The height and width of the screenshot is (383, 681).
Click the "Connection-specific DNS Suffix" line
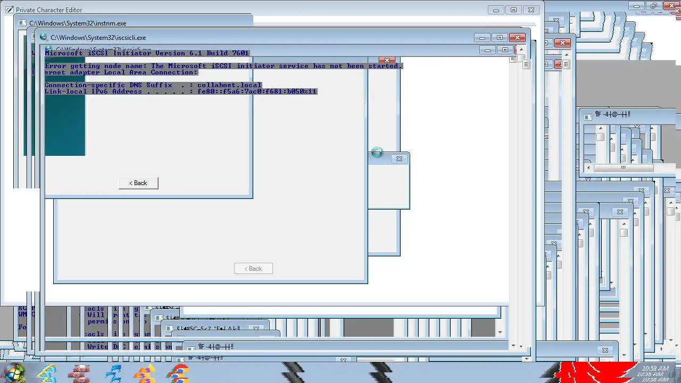click(x=153, y=85)
